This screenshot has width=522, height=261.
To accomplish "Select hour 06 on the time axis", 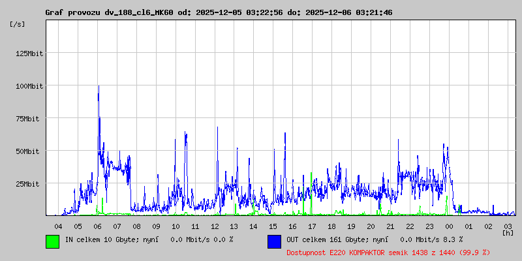I will pos(97,226).
